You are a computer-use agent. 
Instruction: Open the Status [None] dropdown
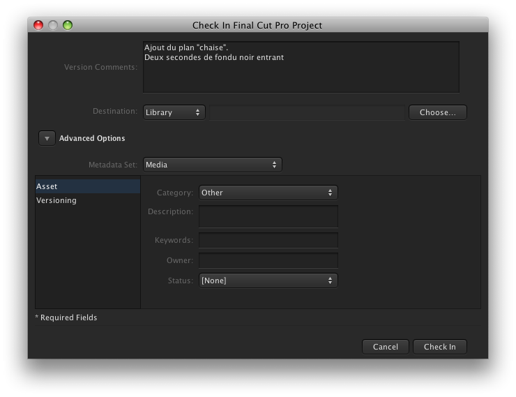click(268, 280)
